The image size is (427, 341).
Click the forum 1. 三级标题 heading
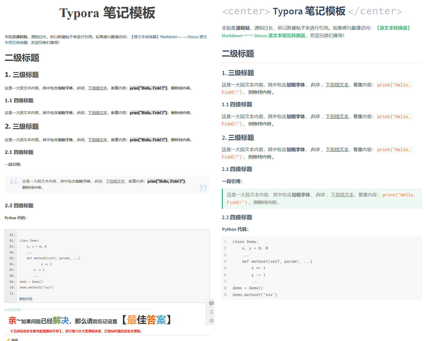click(x=22, y=75)
